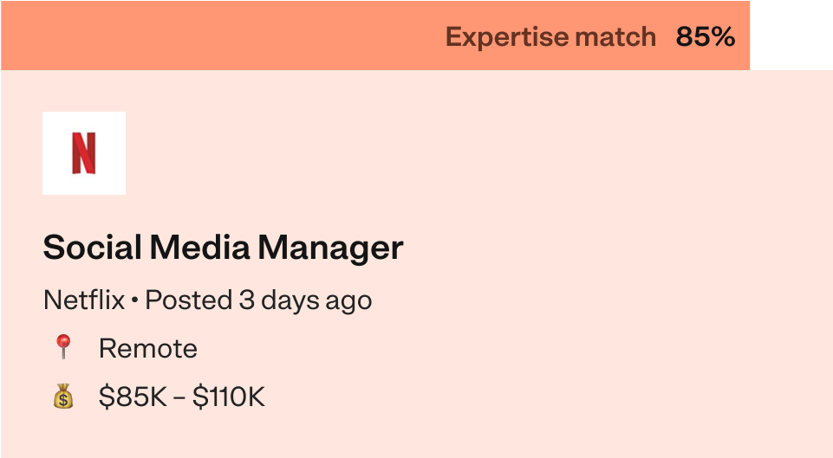Click the red N letter in logo
833x458 pixels.
(x=84, y=153)
